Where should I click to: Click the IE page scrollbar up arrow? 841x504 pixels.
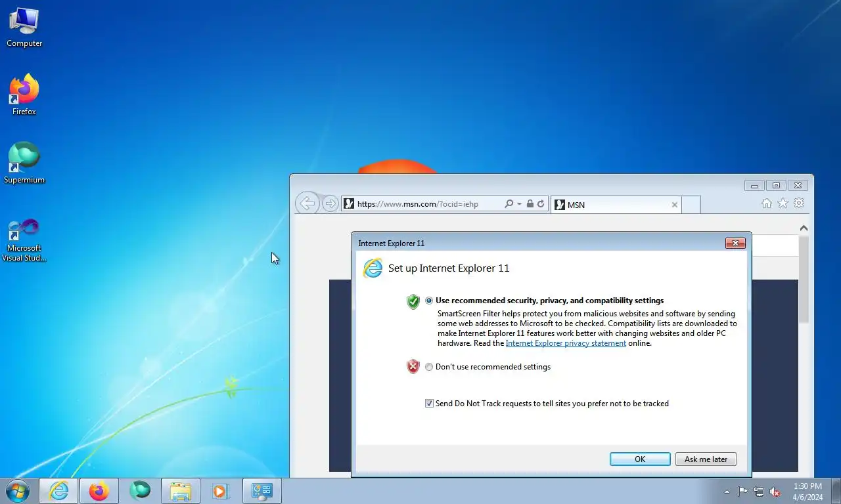[804, 228]
